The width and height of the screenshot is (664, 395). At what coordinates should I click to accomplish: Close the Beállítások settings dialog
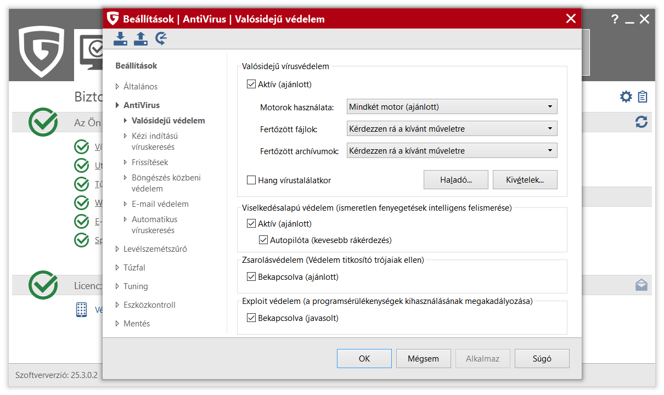(x=571, y=19)
